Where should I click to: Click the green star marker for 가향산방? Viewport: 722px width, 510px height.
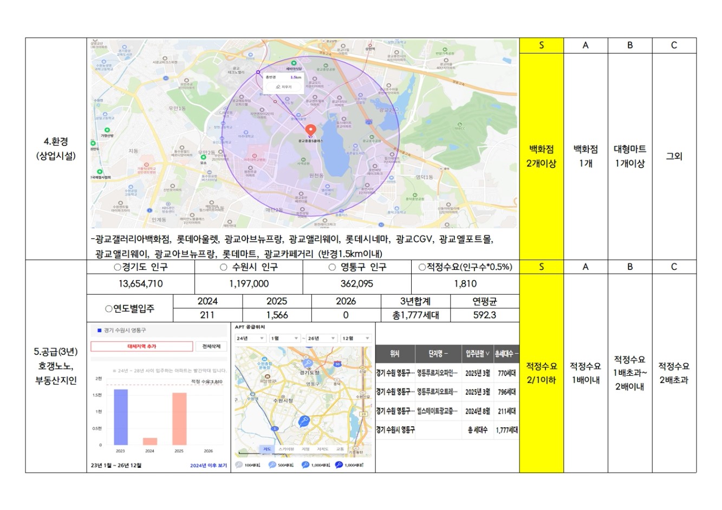pyautogui.click(x=107, y=130)
